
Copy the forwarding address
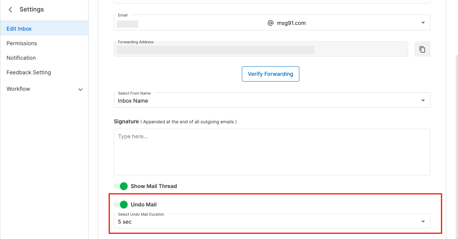(422, 49)
